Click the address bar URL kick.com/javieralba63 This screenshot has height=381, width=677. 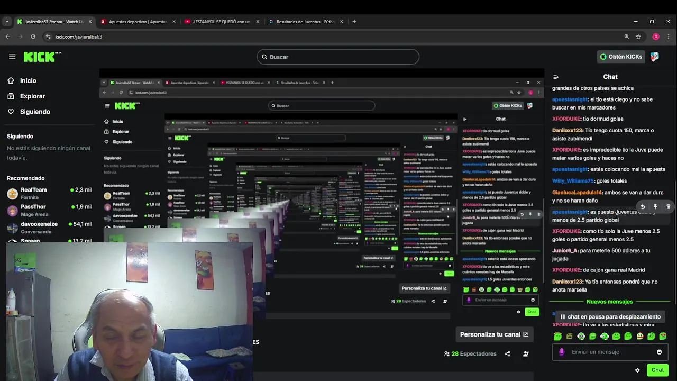pyautogui.click(x=78, y=37)
